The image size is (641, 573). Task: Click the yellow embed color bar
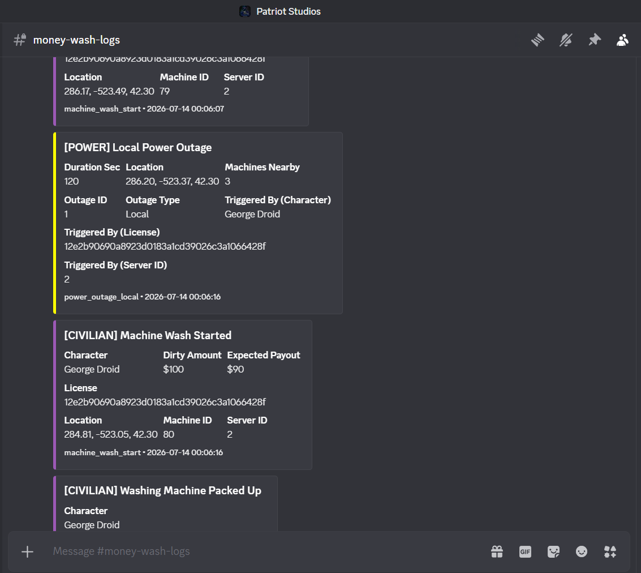point(55,223)
